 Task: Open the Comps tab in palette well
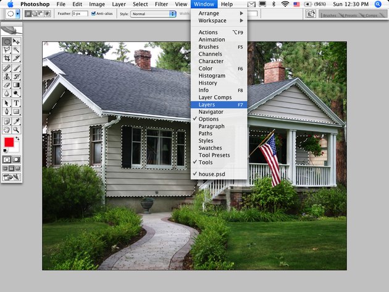click(x=371, y=15)
